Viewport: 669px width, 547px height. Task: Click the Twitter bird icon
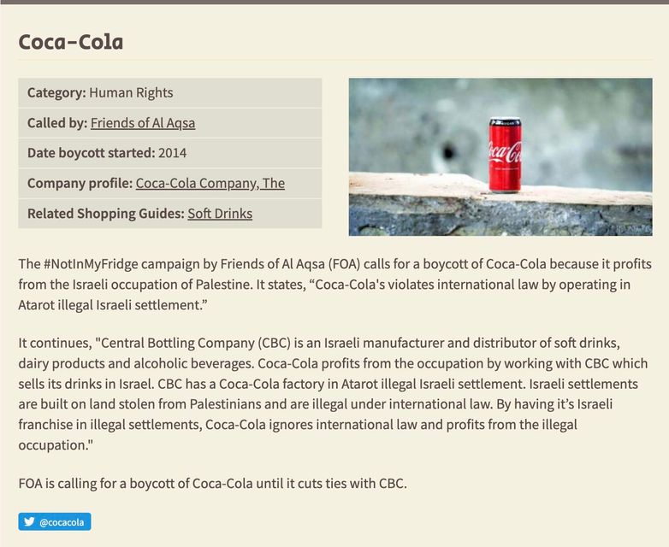tap(29, 521)
